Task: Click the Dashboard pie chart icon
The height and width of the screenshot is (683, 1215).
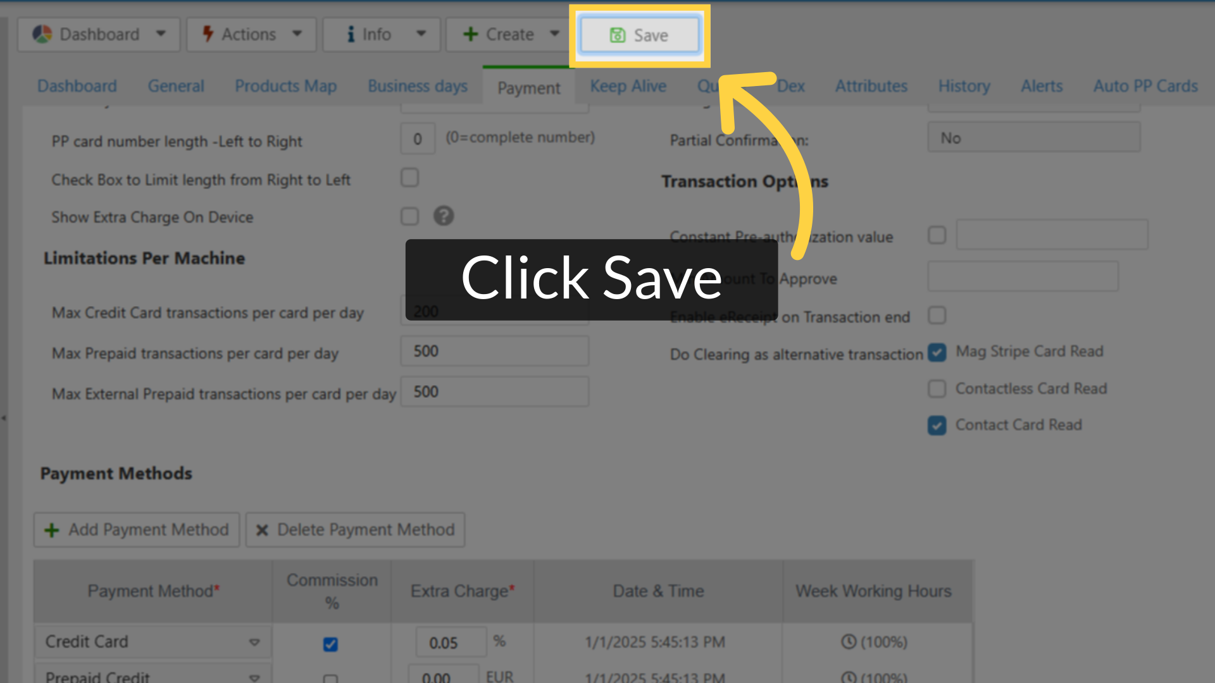Action: point(42,34)
